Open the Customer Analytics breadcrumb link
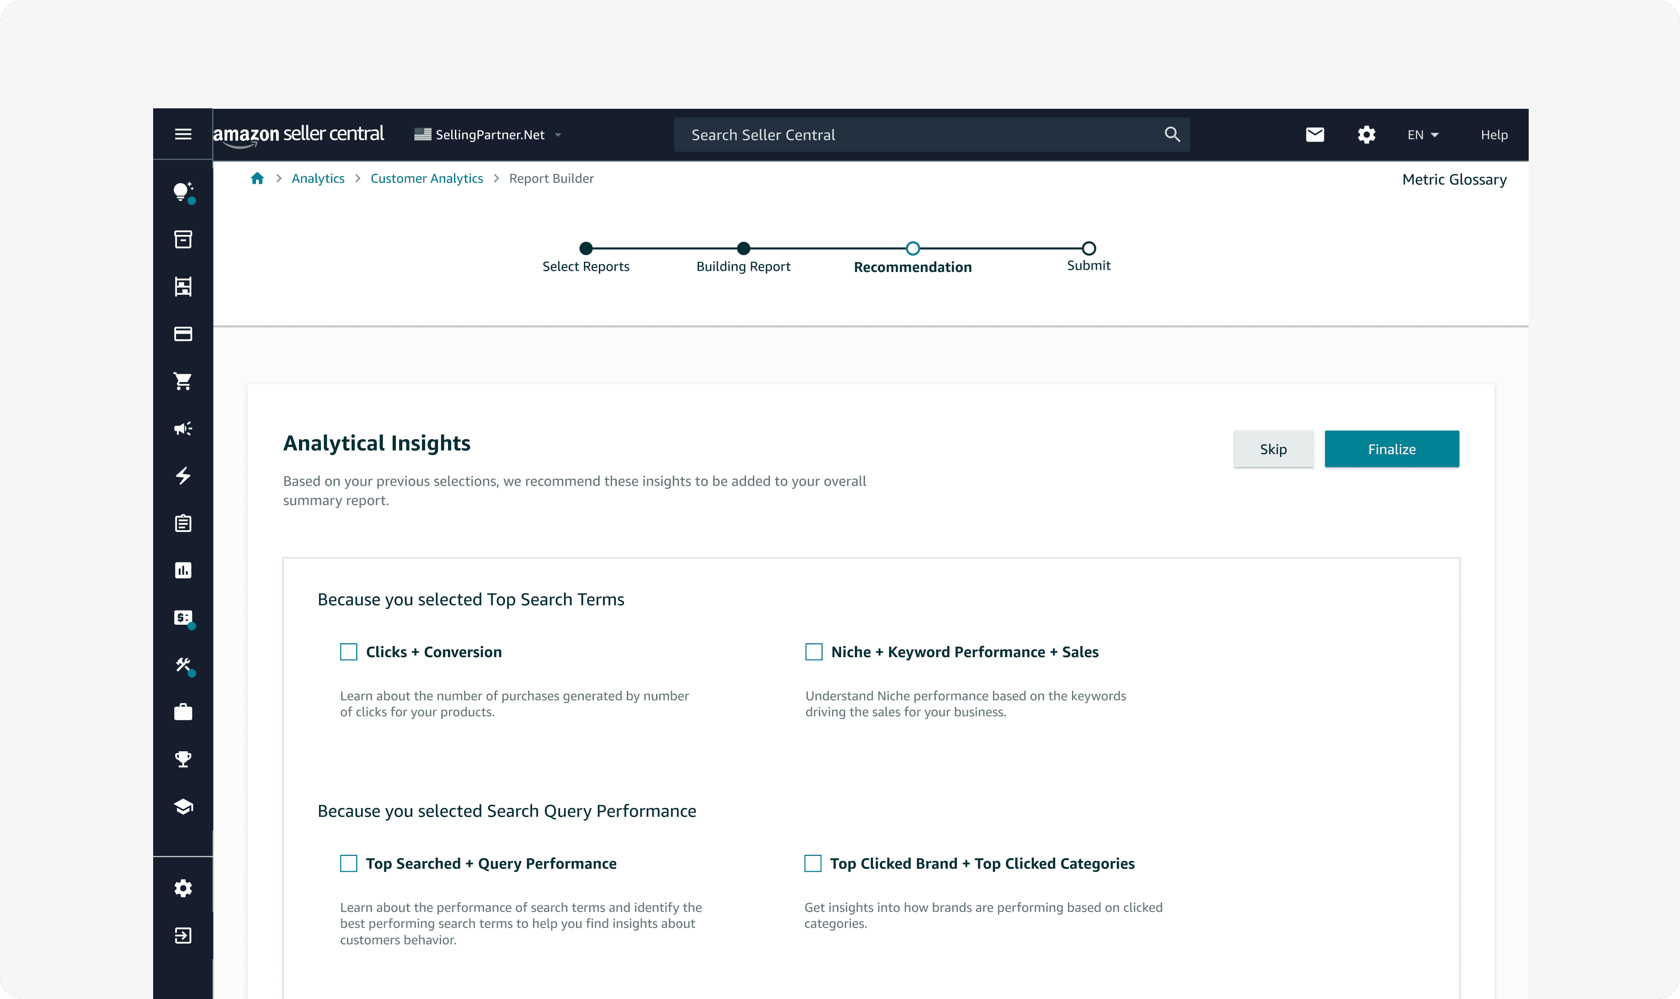Screen dimensions: 1680x999 (426, 178)
